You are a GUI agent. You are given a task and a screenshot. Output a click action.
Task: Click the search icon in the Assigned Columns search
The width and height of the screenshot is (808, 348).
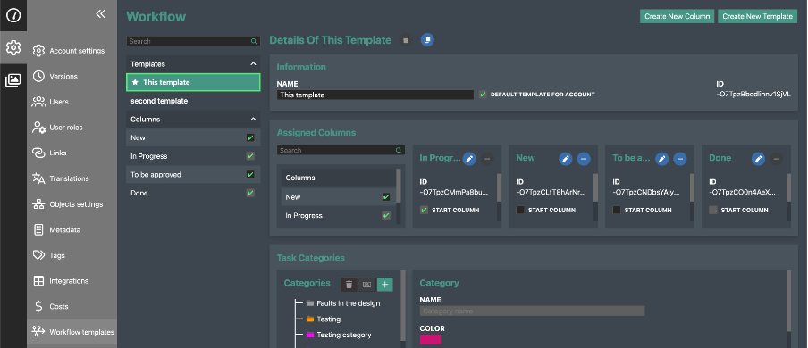(399, 150)
